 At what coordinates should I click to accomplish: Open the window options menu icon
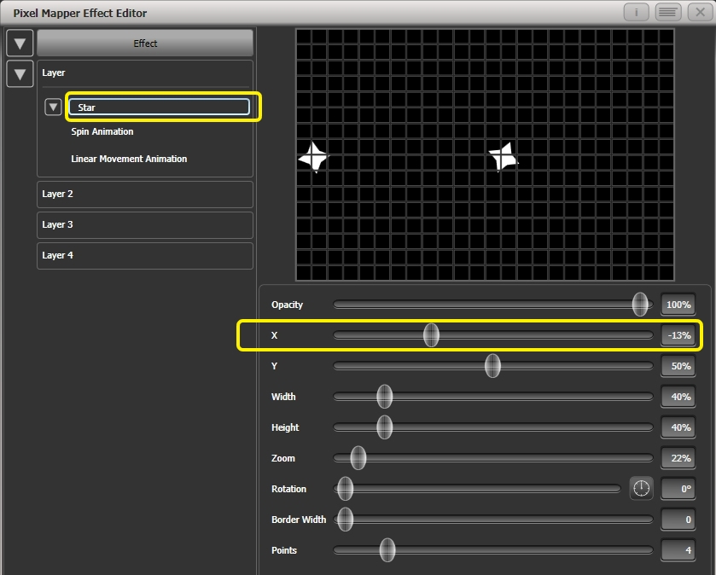[x=667, y=12]
